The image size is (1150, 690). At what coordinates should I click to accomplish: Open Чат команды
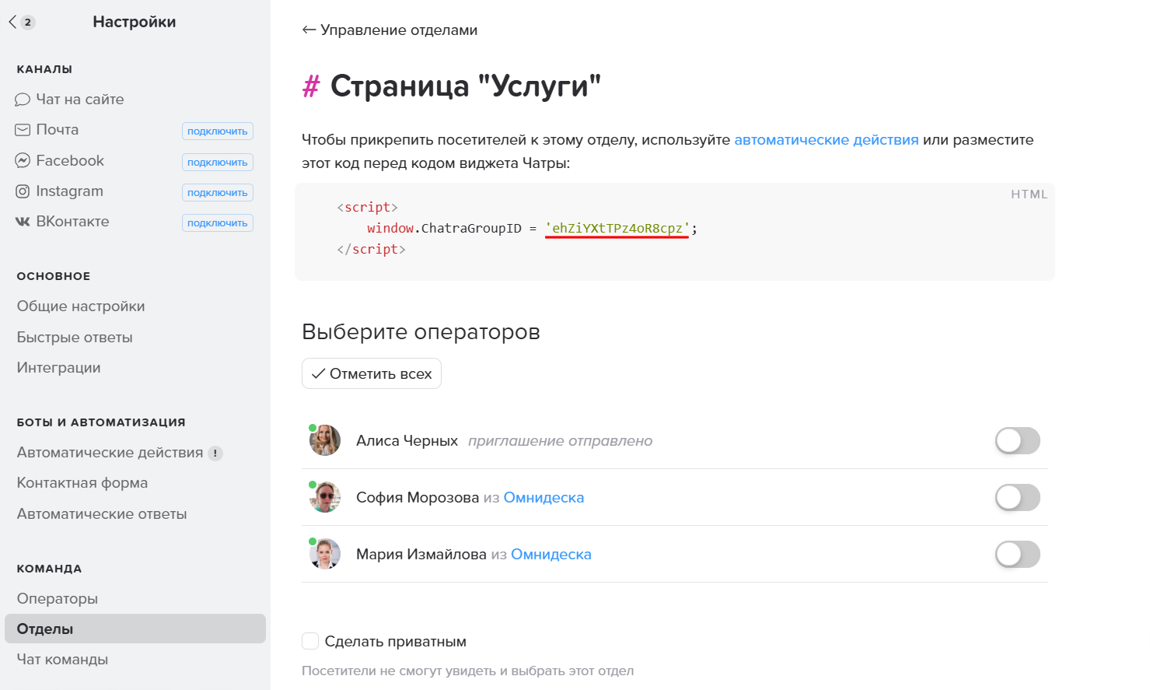(62, 660)
